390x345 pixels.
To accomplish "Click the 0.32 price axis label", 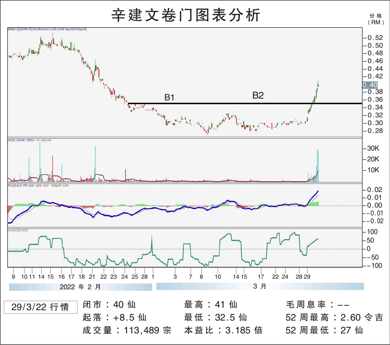I will (375, 115).
